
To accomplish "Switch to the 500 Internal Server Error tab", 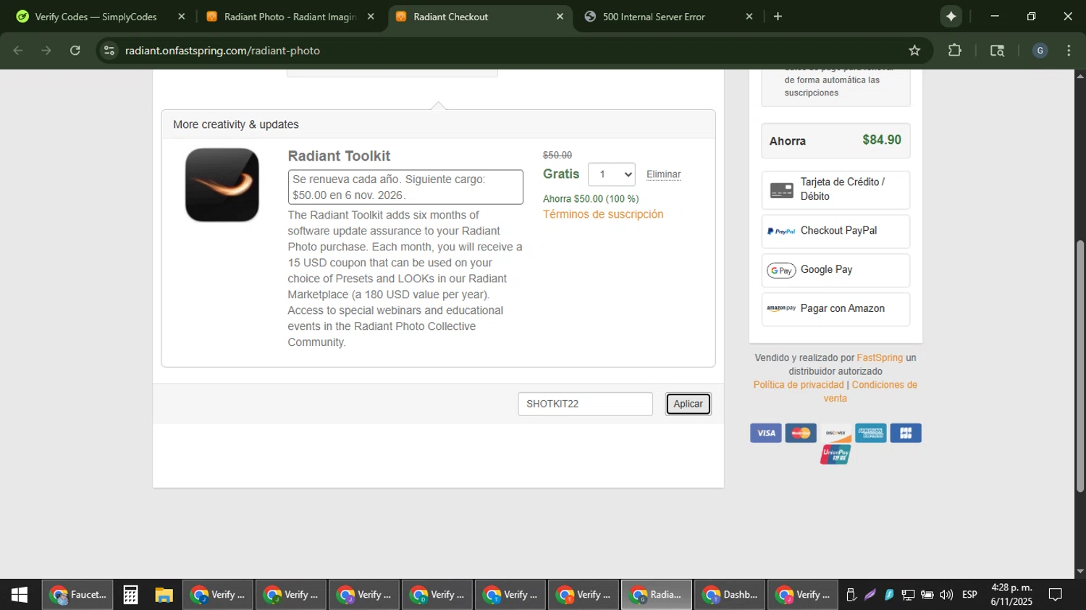I will coord(654,17).
